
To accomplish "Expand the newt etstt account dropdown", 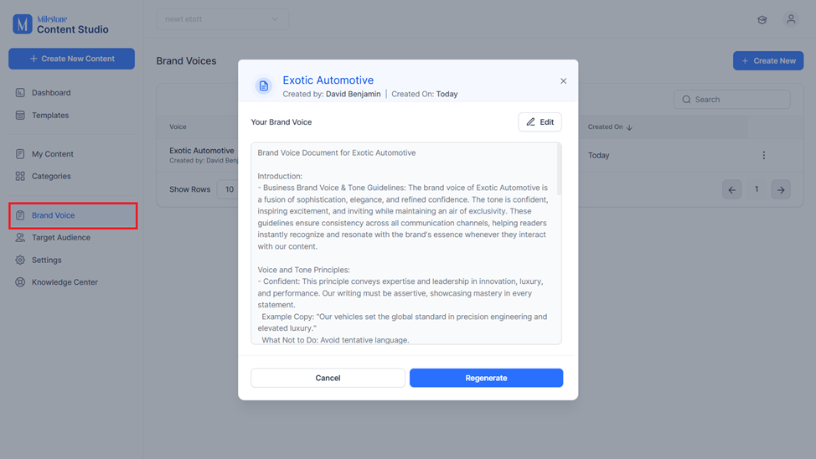I will coord(222,19).
